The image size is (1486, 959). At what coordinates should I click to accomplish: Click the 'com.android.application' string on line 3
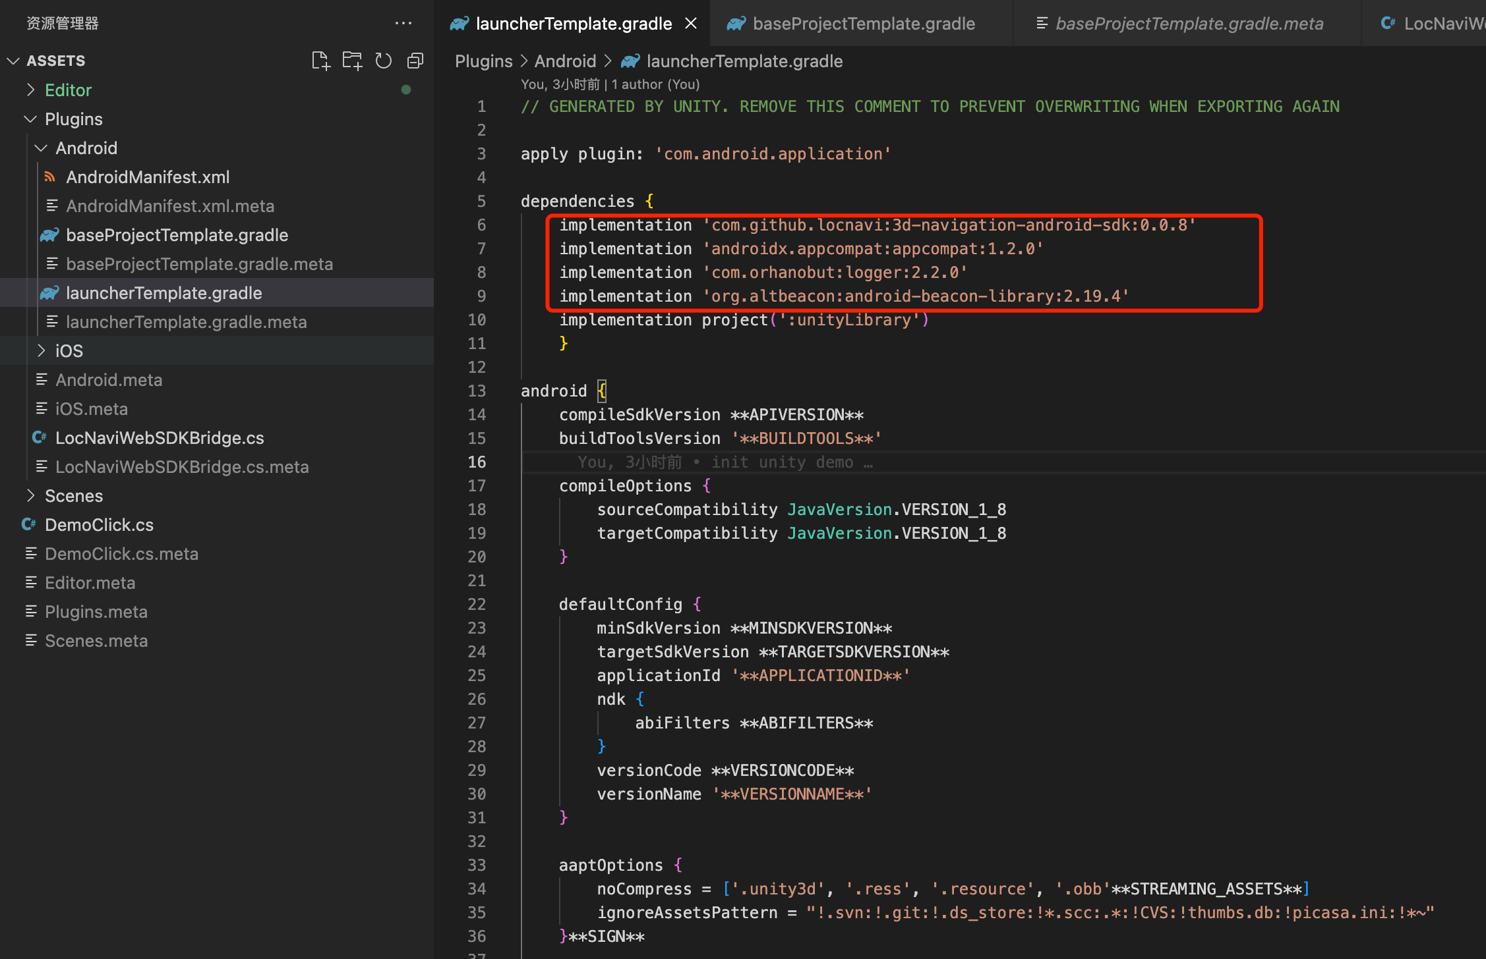[x=773, y=153]
